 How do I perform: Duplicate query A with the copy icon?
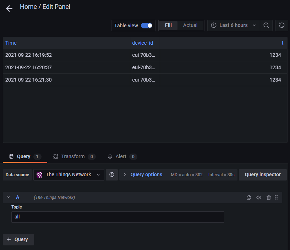[x=249, y=198]
